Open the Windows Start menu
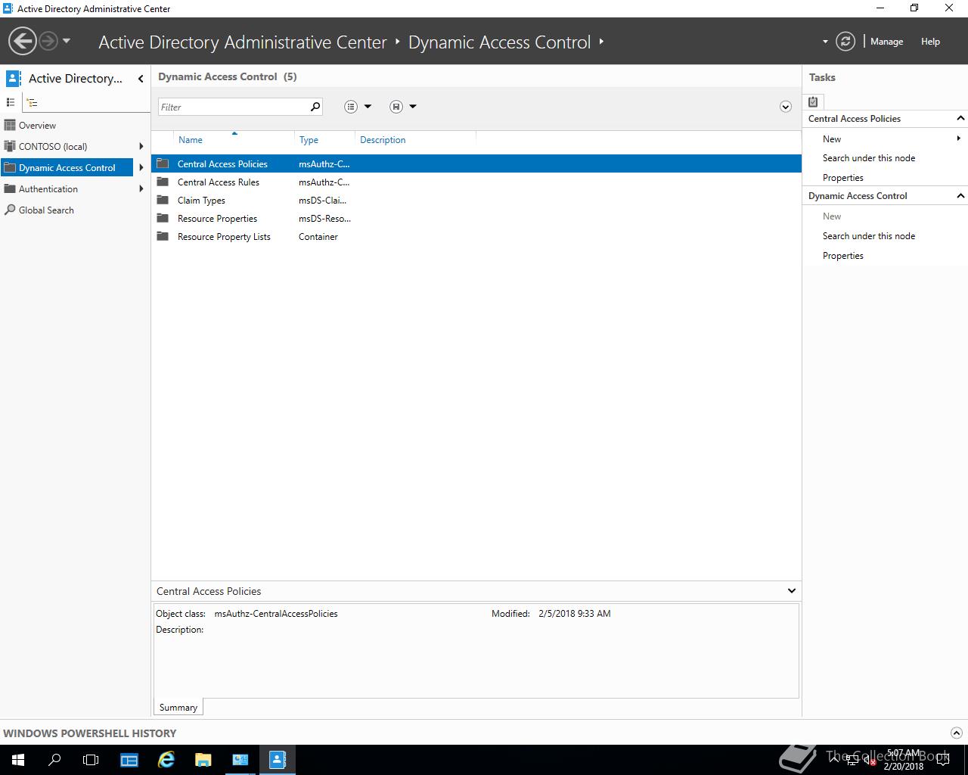The height and width of the screenshot is (775, 968). point(18,760)
